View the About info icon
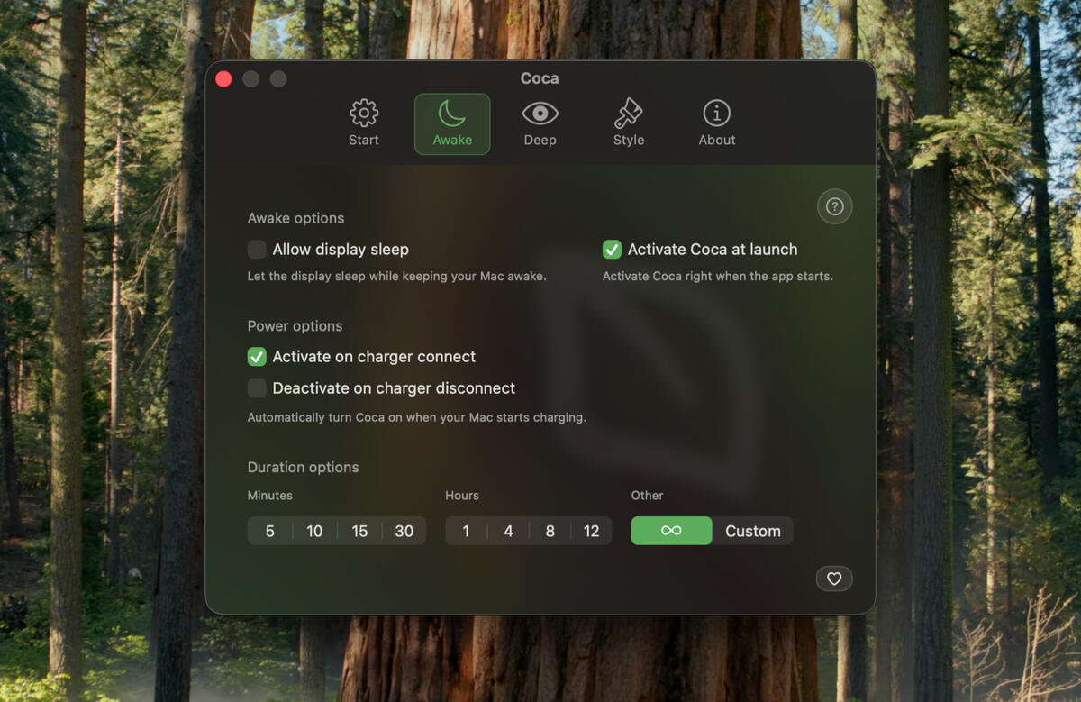This screenshot has width=1081, height=702. pyautogui.click(x=716, y=112)
